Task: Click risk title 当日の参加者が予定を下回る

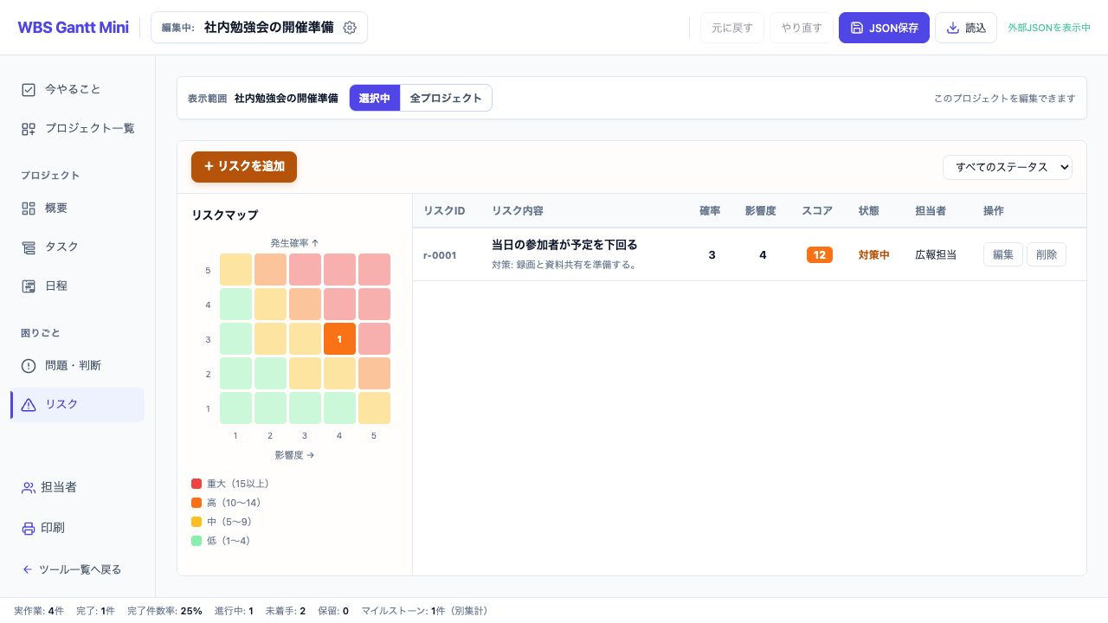Action: 564,245
